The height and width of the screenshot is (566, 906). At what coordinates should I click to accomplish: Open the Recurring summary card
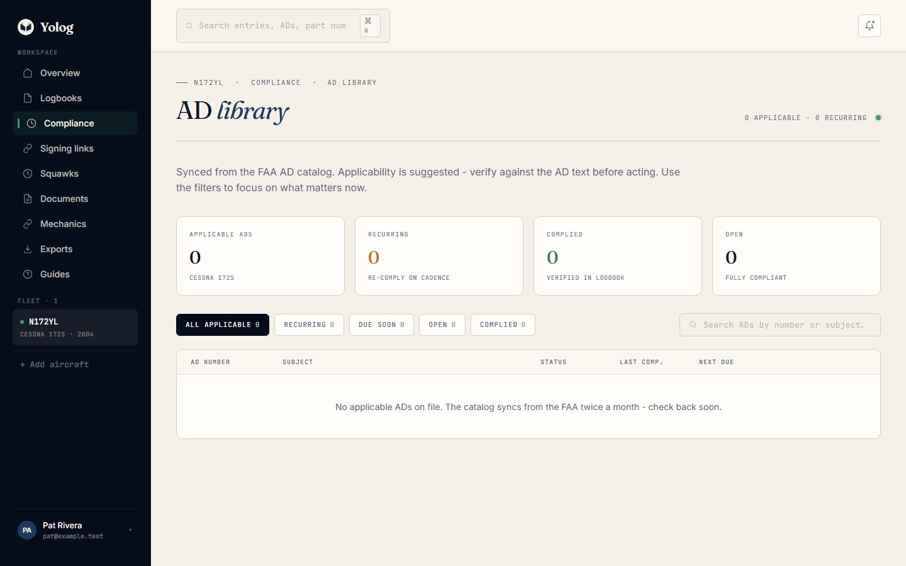(x=439, y=256)
